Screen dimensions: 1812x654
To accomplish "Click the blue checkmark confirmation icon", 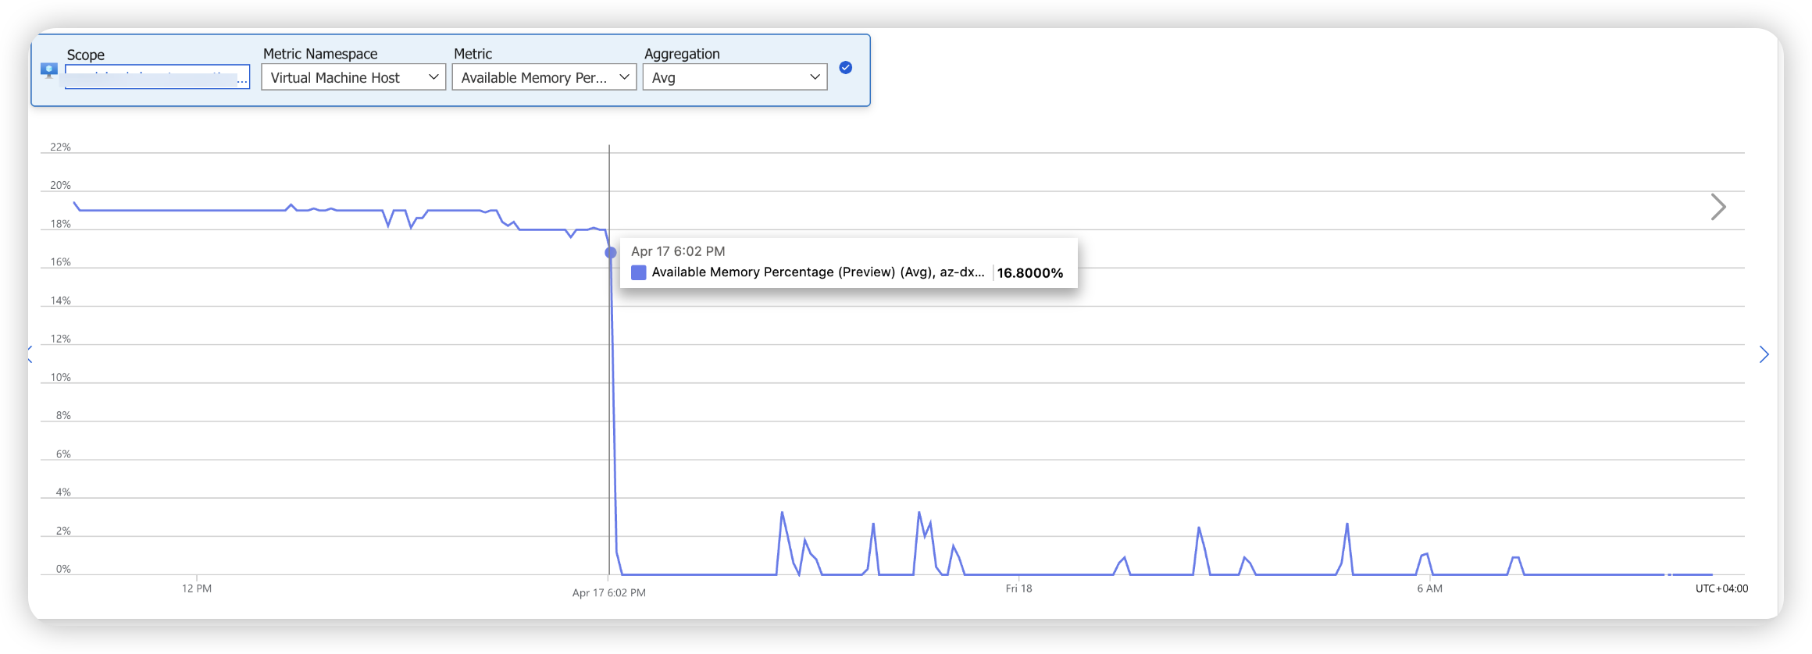I will click(x=845, y=68).
